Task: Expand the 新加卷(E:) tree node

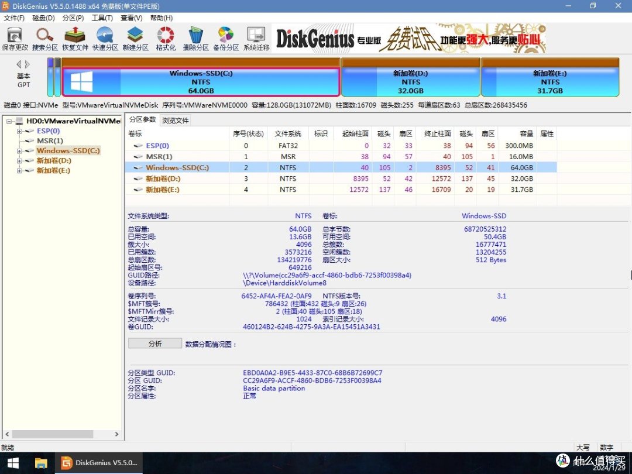Action: pyautogui.click(x=19, y=170)
